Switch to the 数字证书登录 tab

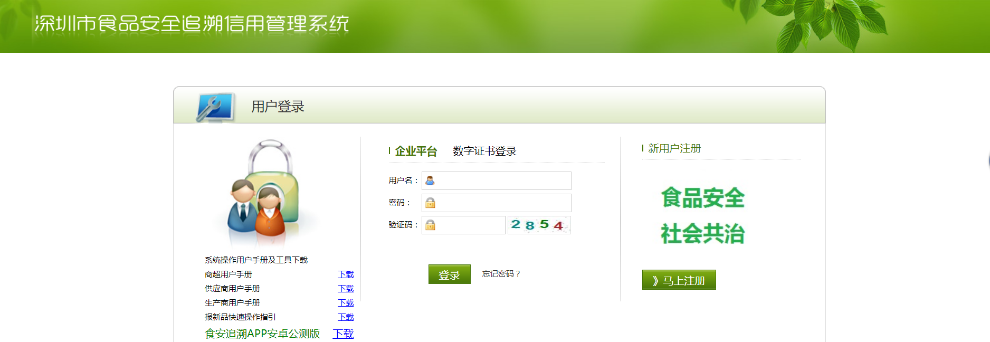point(484,151)
